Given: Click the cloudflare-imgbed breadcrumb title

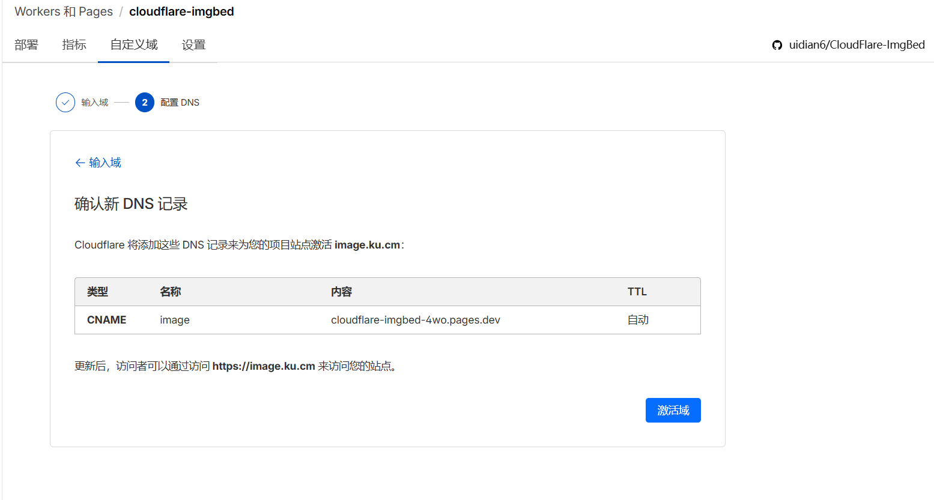Looking at the screenshot, I should coord(181,11).
